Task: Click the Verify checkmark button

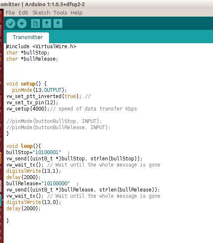Action: pyautogui.click(x=10, y=24)
